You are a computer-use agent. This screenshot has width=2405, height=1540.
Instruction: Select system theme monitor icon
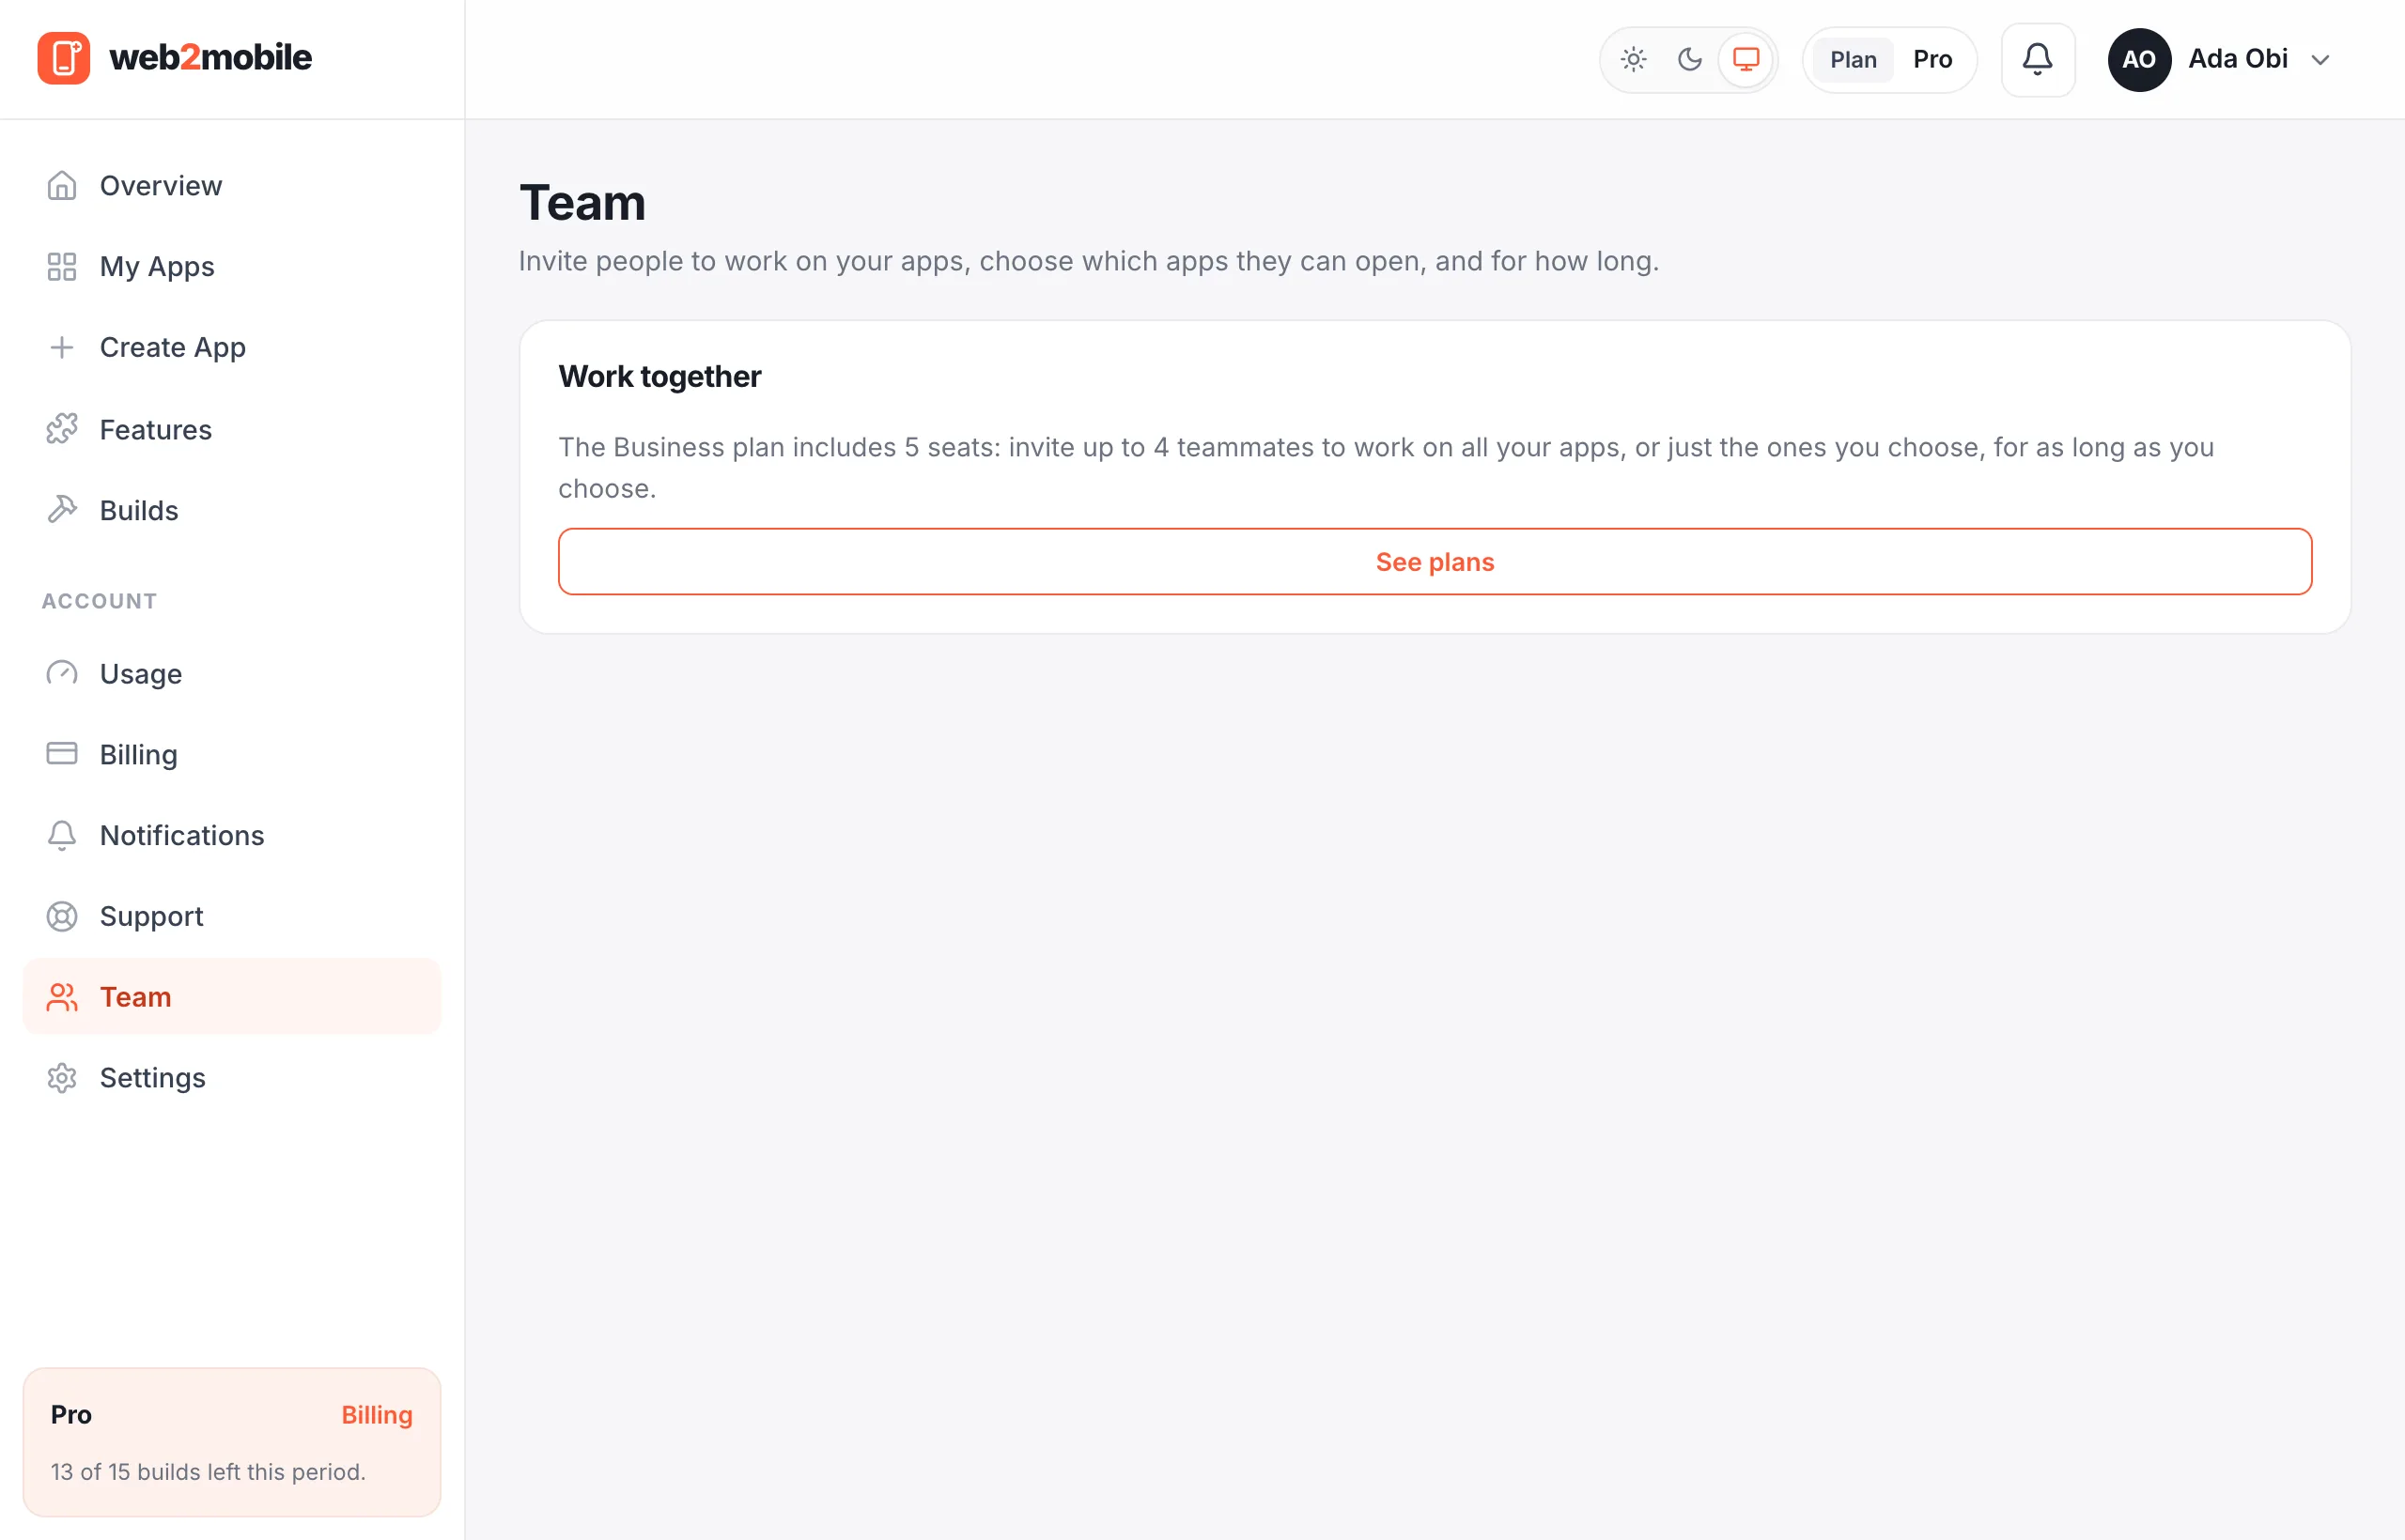(x=1746, y=60)
